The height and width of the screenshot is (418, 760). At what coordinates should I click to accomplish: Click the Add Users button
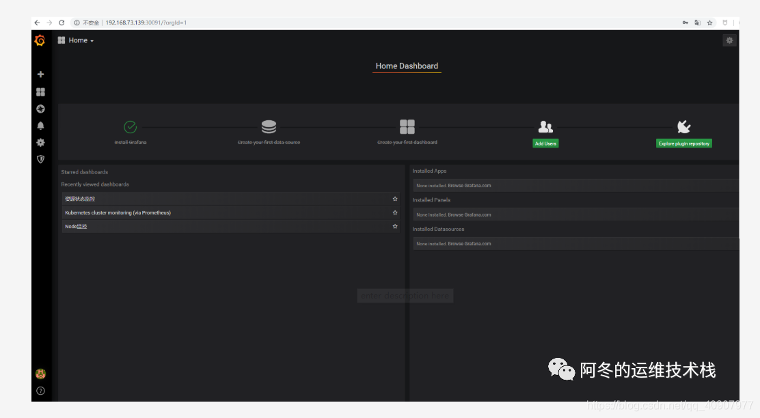click(546, 143)
